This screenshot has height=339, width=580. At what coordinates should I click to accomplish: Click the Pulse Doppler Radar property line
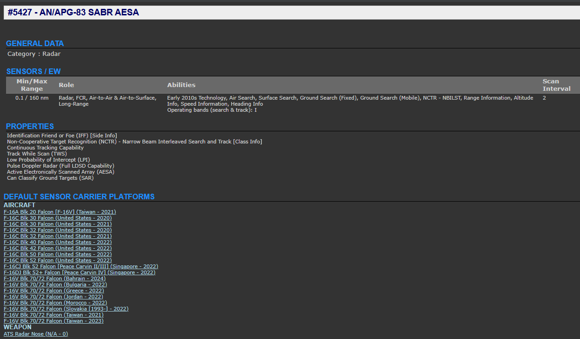coord(60,166)
